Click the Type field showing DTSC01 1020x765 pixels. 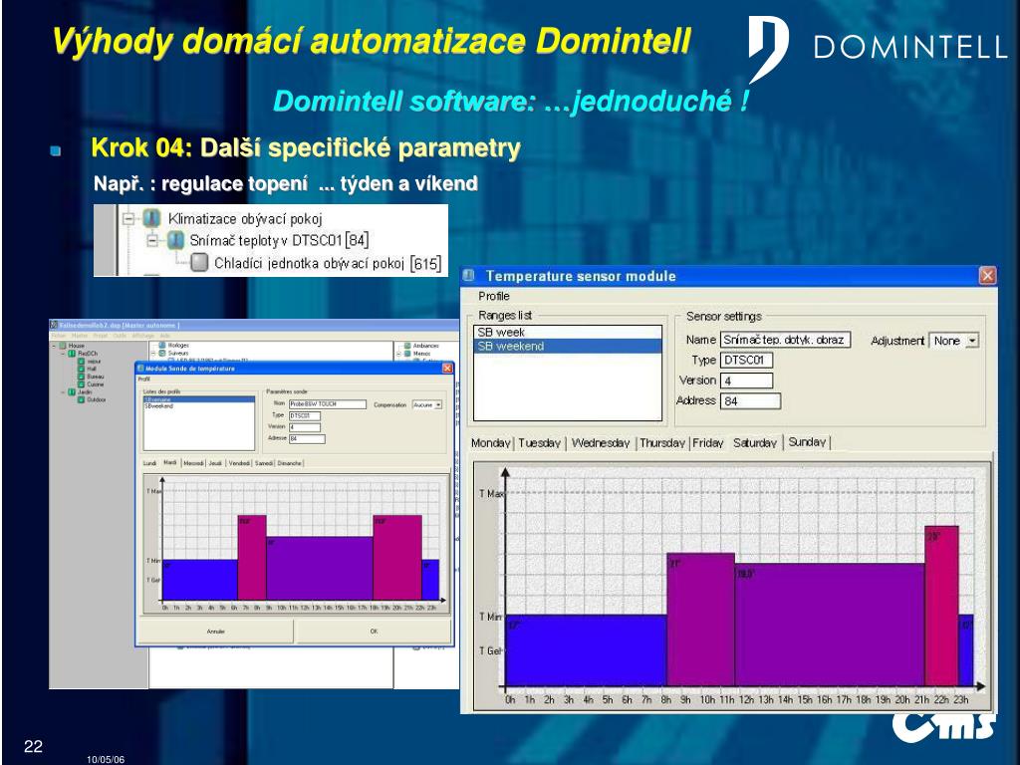(x=746, y=361)
